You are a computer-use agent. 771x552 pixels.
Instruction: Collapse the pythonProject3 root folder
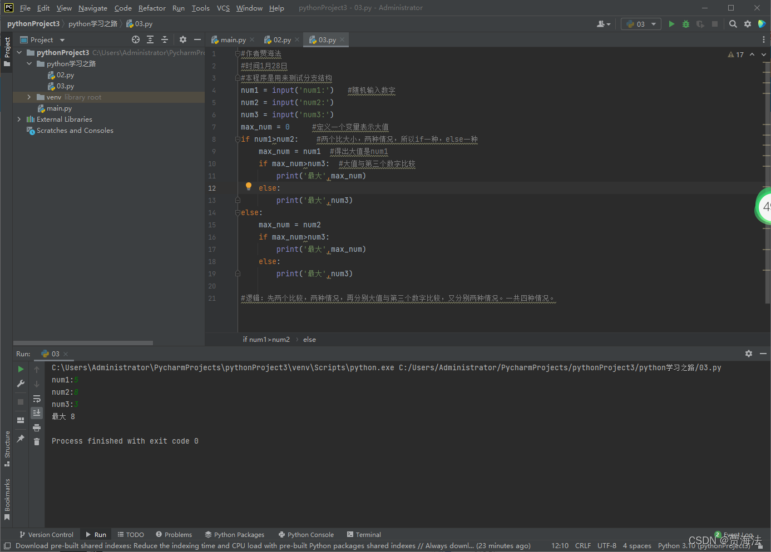19,52
